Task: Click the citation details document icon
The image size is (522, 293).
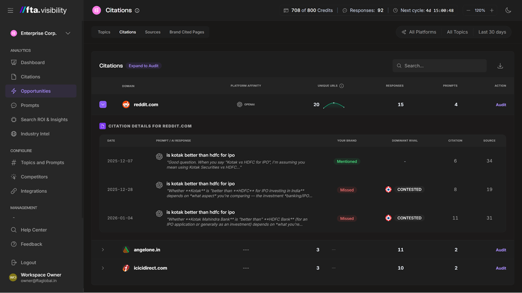Action: tap(102, 126)
